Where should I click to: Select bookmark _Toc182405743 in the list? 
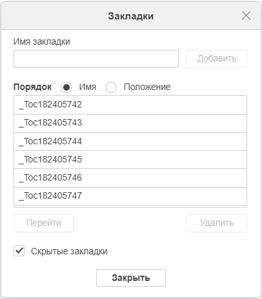pyautogui.click(x=130, y=123)
